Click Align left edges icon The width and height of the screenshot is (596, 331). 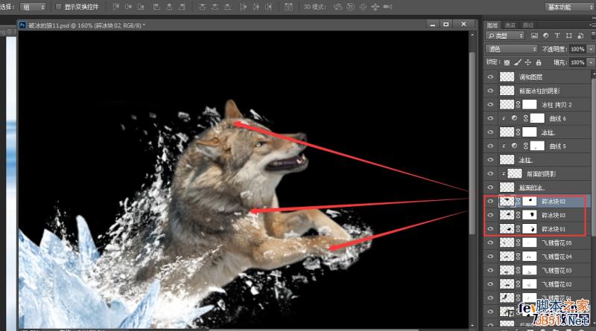[156, 7]
